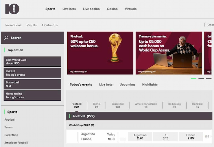Image resolution: width=214 pixels, height=147 pixels.
Task: Open the Contact us link
Action: point(50,25)
